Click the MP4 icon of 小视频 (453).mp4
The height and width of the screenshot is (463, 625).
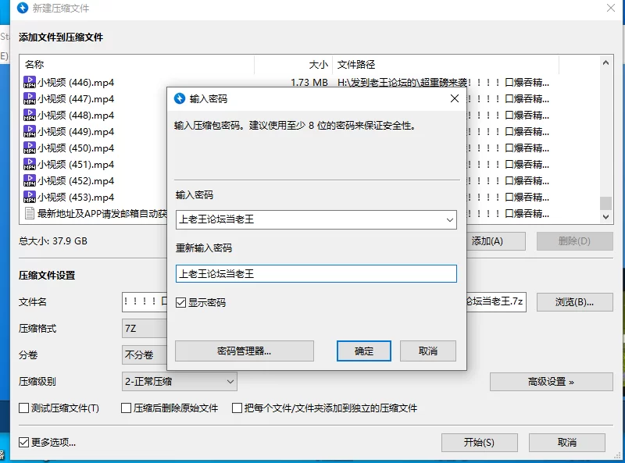[x=30, y=197]
